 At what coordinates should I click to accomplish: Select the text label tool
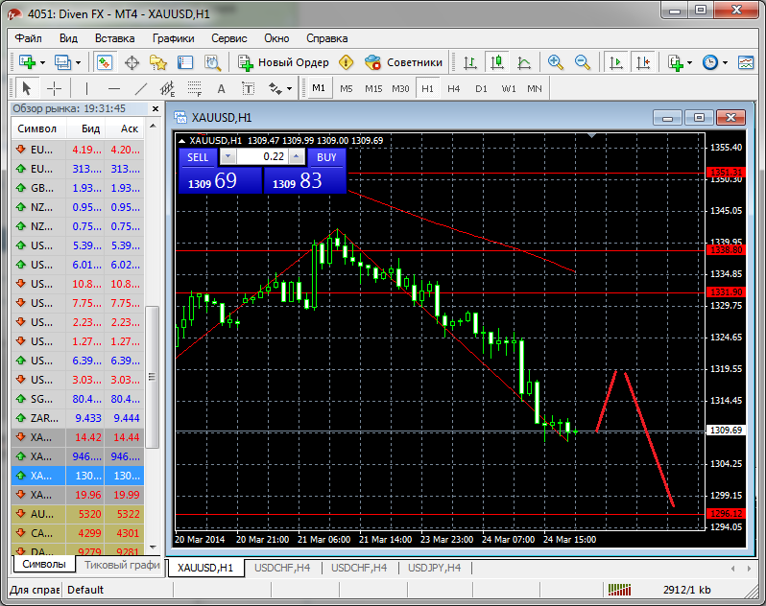(x=249, y=88)
